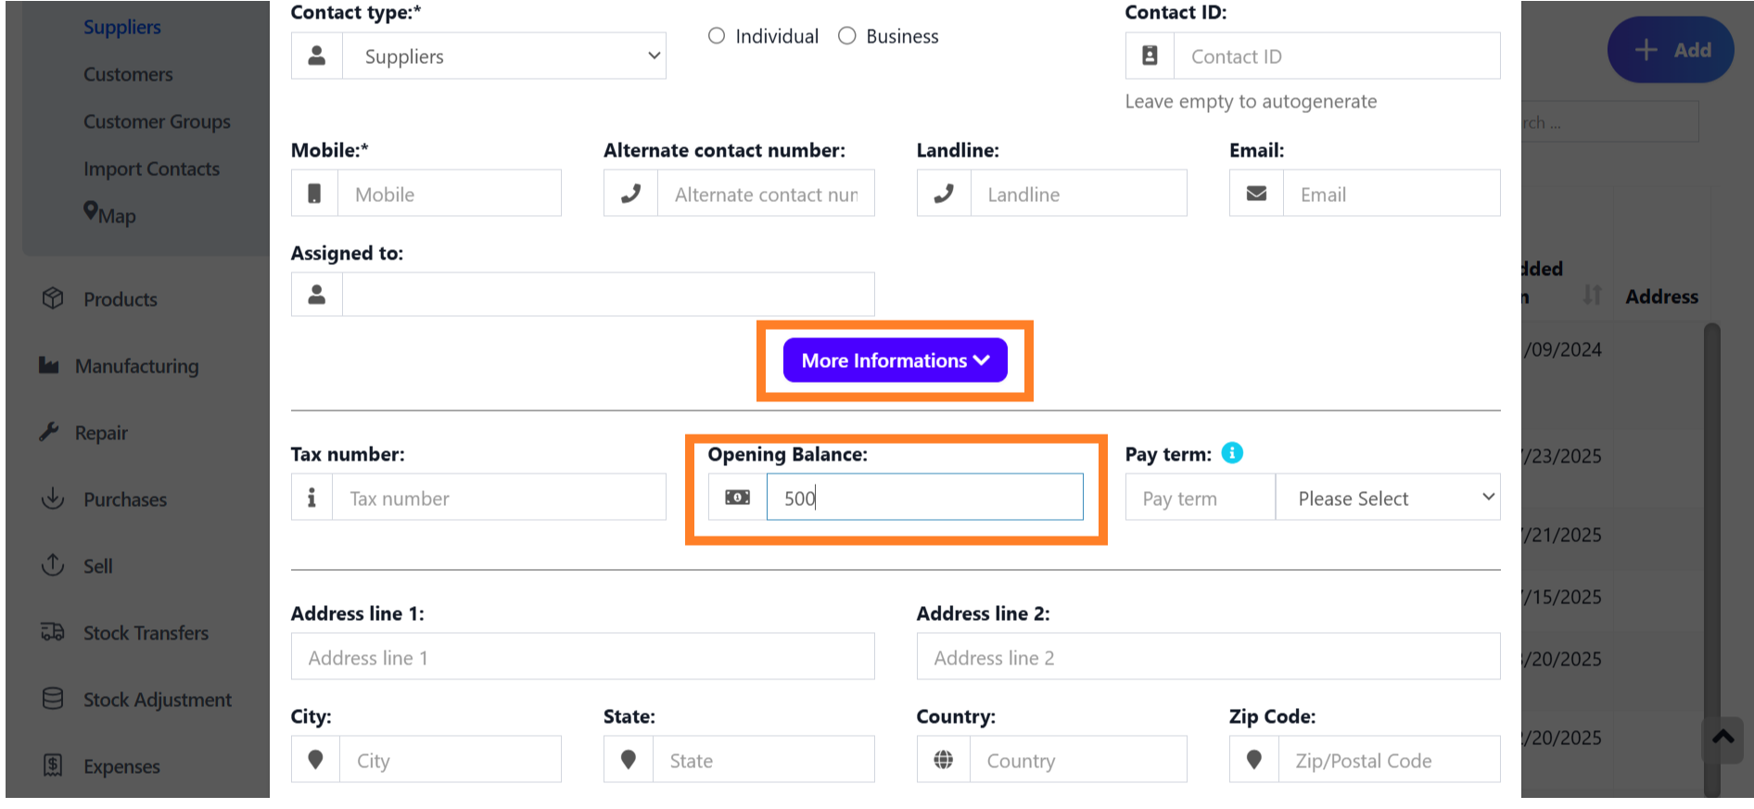The image size is (1754, 809).
Task: Open Customers in the sidebar menu
Action: pyautogui.click(x=128, y=74)
